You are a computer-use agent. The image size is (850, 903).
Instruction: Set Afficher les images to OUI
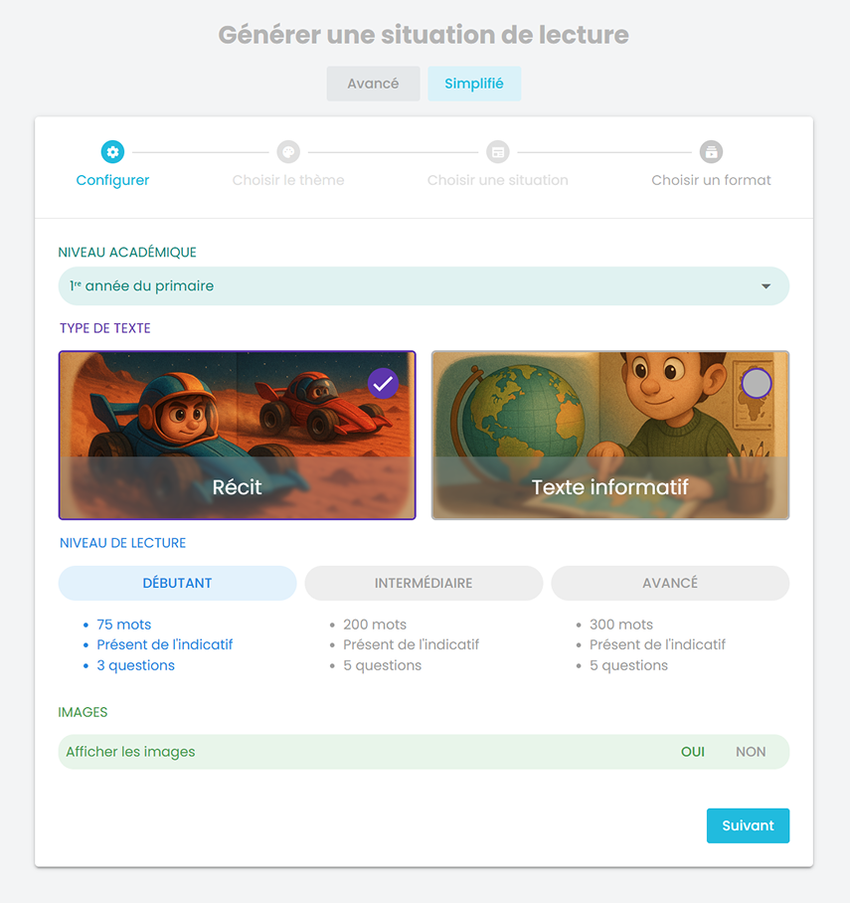pos(692,752)
